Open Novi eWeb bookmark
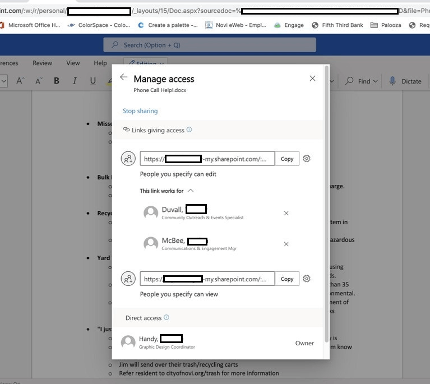Image resolution: width=430 pixels, height=384 pixels. 236,25
